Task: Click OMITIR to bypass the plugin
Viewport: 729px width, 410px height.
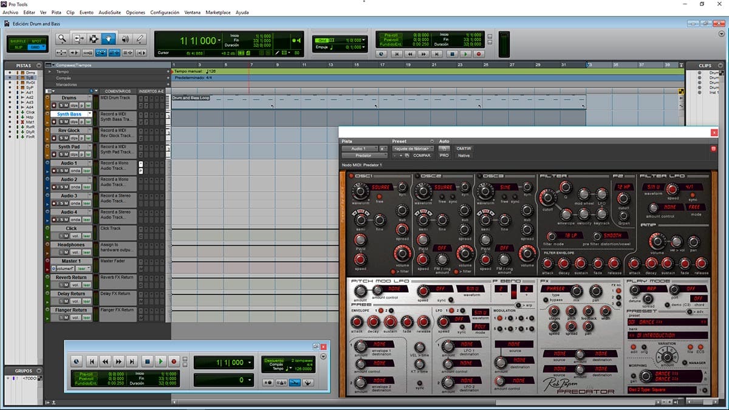Action: [464, 148]
